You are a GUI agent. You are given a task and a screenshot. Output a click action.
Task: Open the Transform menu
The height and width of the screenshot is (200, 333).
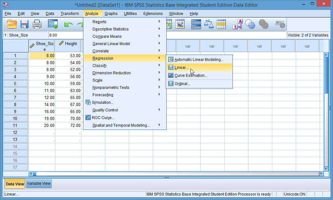pos(70,14)
